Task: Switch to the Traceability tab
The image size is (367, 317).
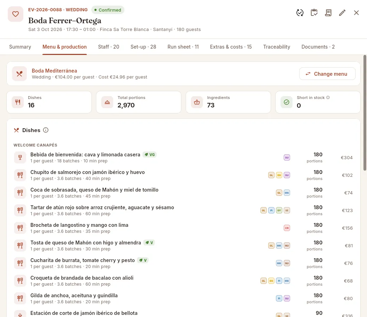Action: [x=277, y=47]
